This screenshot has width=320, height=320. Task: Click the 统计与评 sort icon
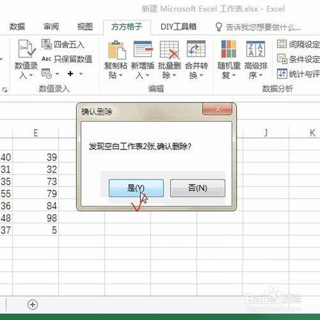click(x=282, y=74)
